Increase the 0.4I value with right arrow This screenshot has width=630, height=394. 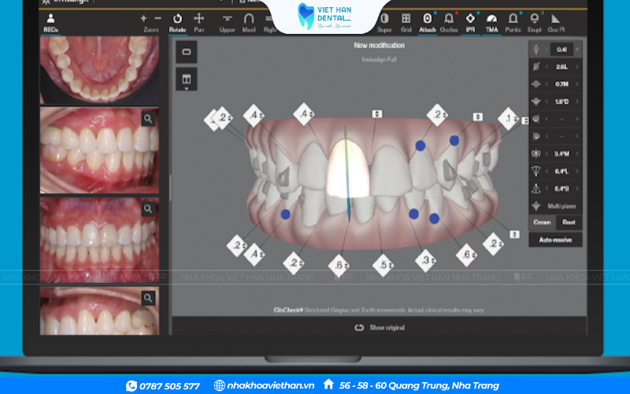click(577, 49)
